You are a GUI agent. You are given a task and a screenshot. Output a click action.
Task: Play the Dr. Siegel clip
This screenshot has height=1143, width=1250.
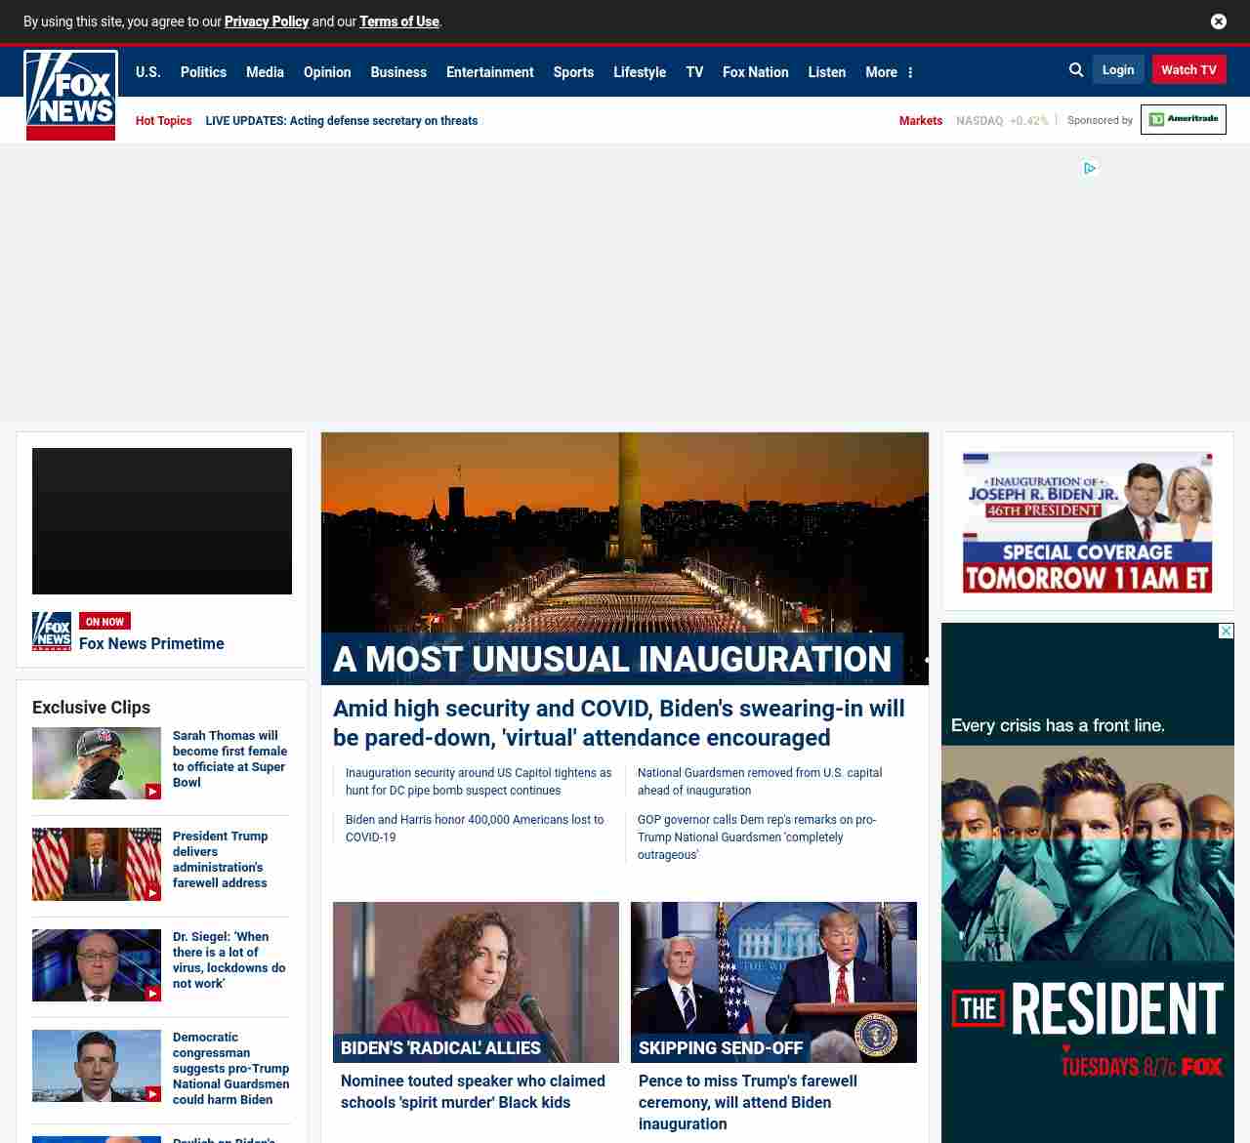[x=153, y=993]
